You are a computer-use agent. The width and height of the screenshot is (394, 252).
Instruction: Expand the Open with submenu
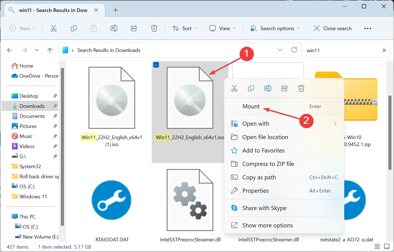pyautogui.click(x=335, y=123)
